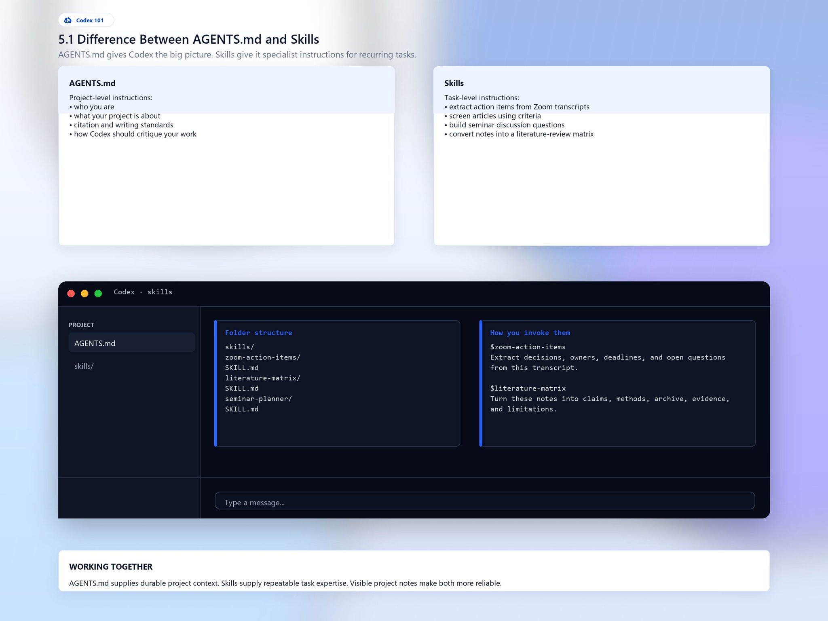Click 'what your project is about' bullet
Image resolution: width=828 pixels, height=621 pixels.
point(115,116)
